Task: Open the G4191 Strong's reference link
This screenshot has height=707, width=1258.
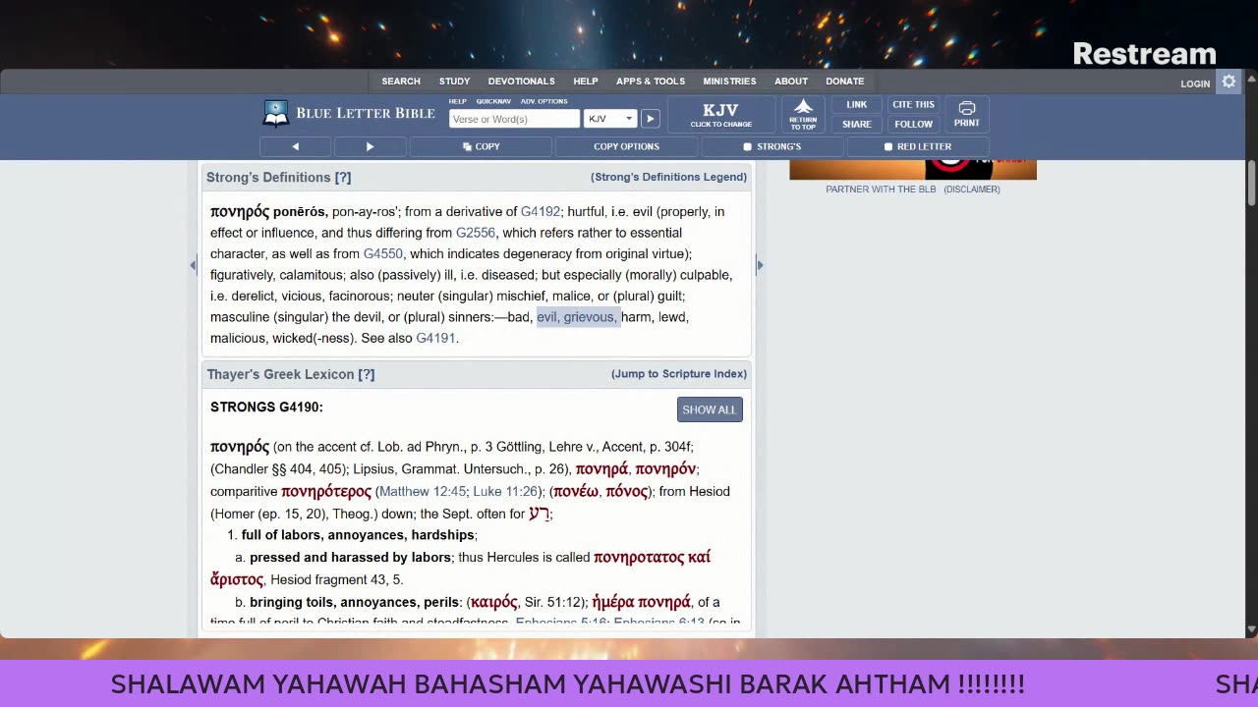Action: 435,338
